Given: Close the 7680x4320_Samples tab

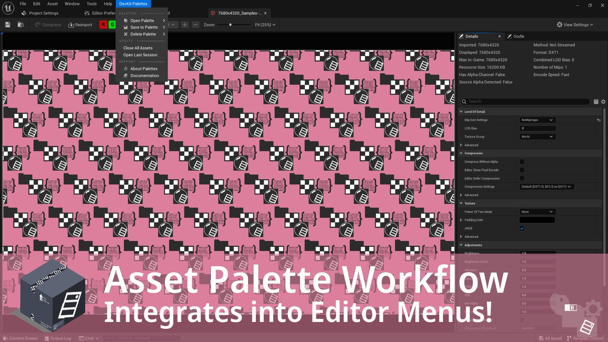Looking at the screenshot, I should tap(266, 13).
